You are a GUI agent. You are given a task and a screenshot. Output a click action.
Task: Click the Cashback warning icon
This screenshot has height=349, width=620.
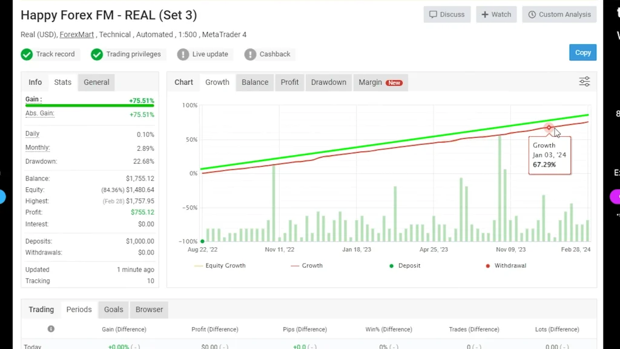click(250, 55)
